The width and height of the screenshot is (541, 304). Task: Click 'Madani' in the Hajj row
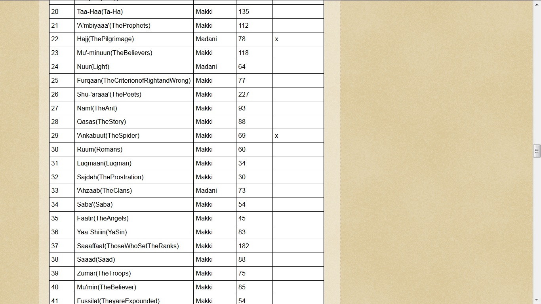[206, 39]
